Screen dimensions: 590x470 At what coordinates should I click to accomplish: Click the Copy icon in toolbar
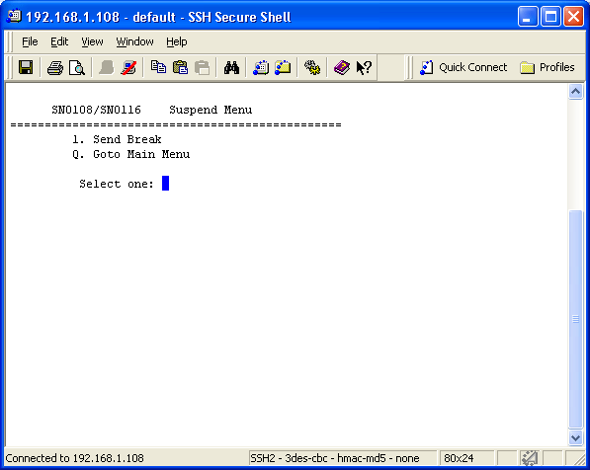(158, 68)
